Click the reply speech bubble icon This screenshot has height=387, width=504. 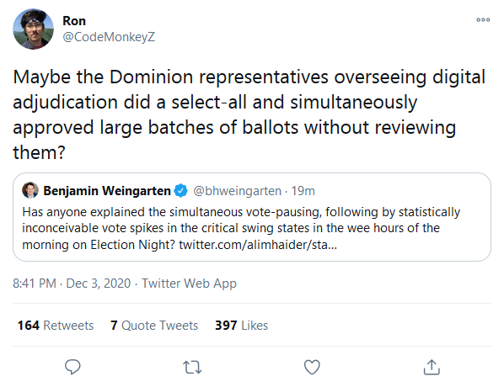[x=72, y=367]
